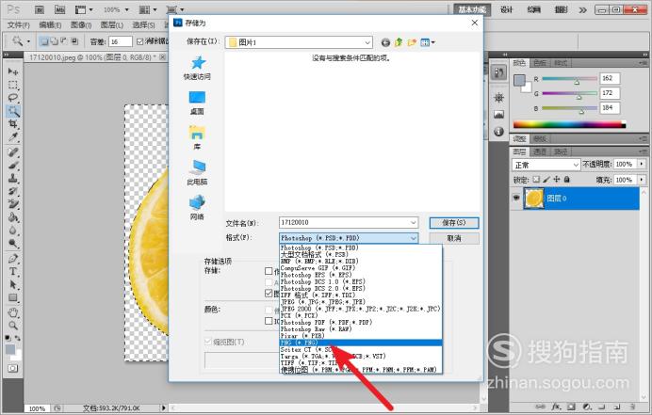
Task: Select the Horizontal Type tool
Action: tap(13, 272)
